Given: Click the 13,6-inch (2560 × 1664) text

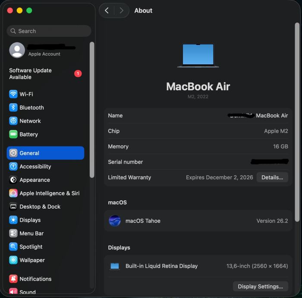Looking at the screenshot, I should coord(257,266).
